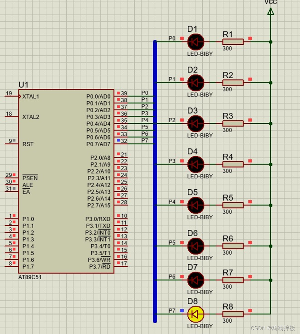Click LED-BIBY text under D4
300x334 pixels.
pos(200,176)
